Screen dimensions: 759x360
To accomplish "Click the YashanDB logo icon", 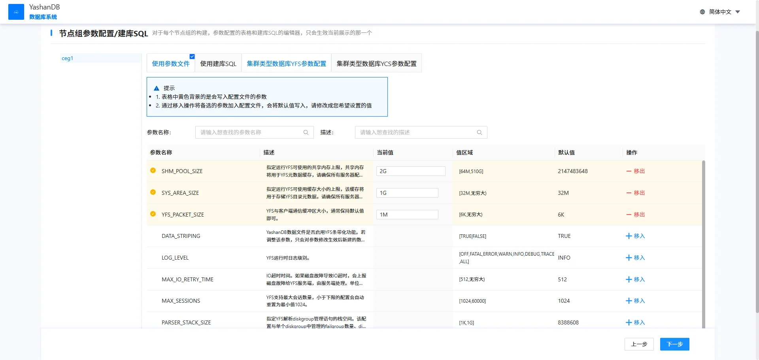I will (x=16, y=12).
